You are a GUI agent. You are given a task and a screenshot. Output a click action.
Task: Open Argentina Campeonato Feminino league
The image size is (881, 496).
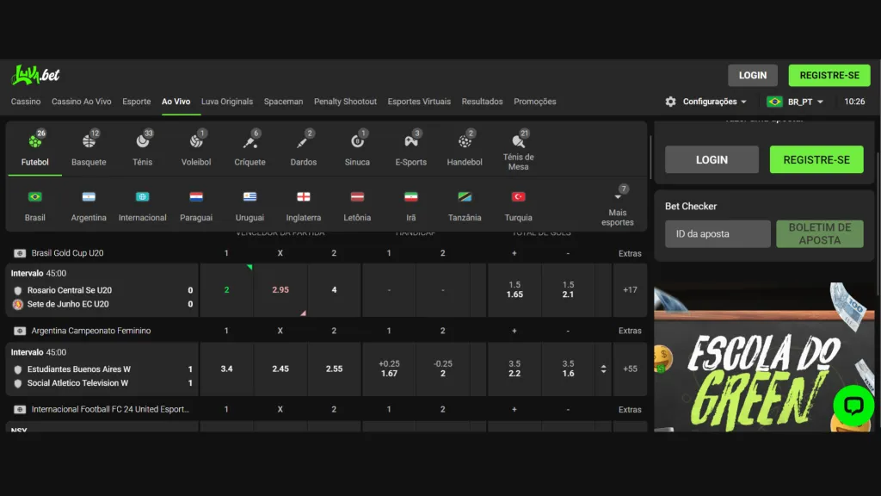pyautogui.click(x=91, y=331)
